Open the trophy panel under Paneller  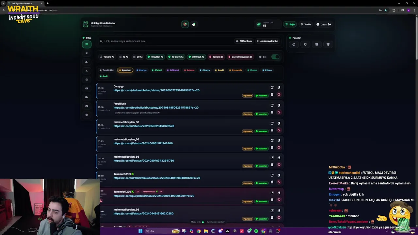(328, 44)
